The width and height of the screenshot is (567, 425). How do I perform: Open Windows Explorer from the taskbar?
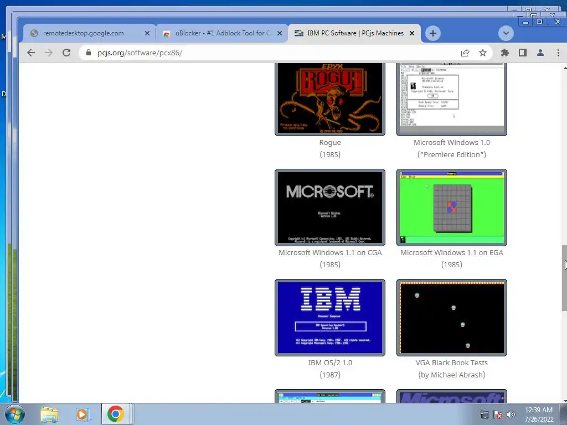(49, 414)
